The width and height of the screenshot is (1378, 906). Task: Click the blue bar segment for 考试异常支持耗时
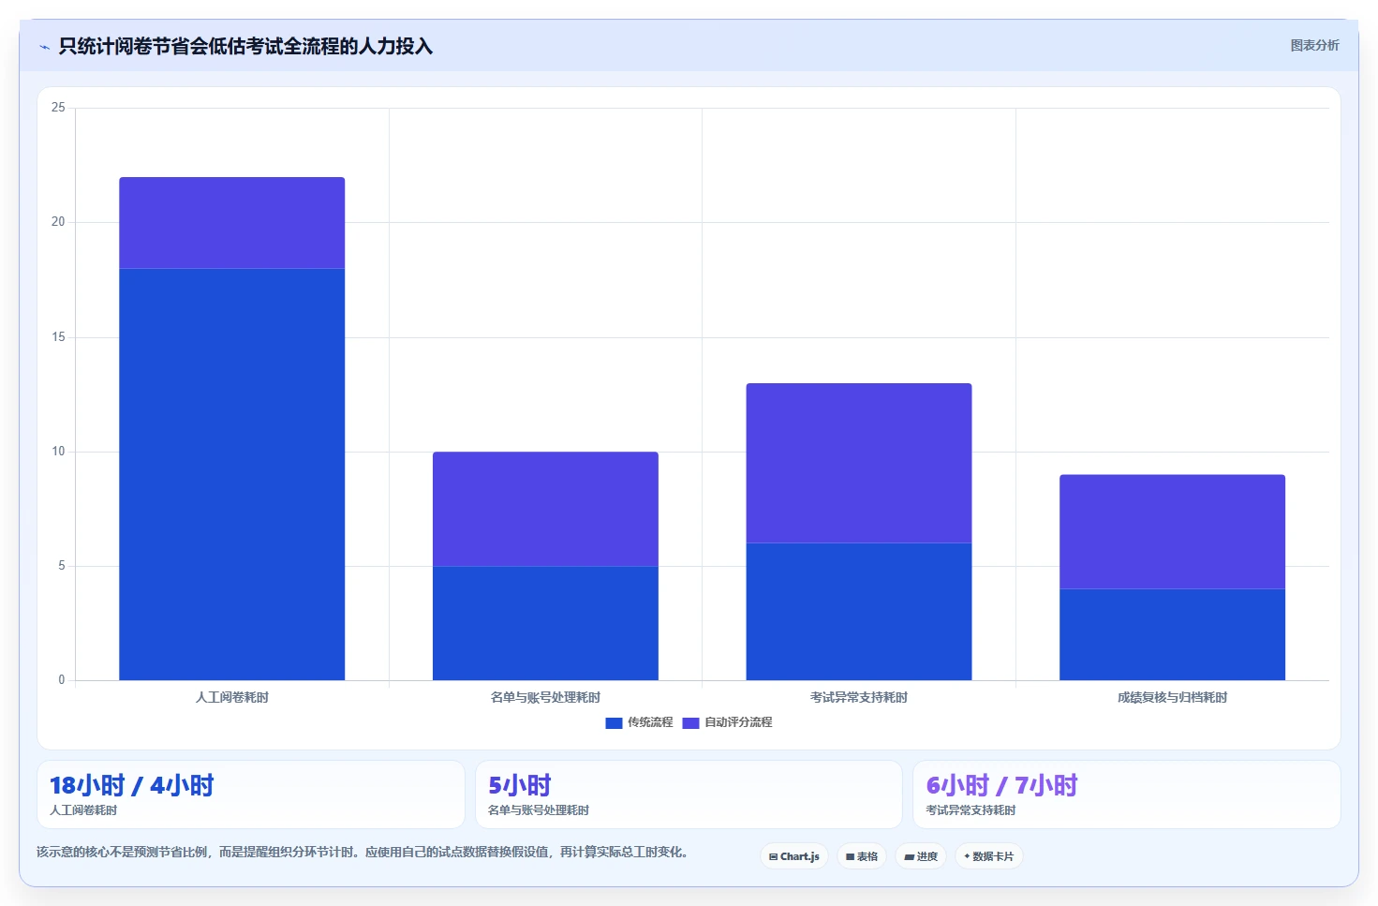tap(859, 612)
